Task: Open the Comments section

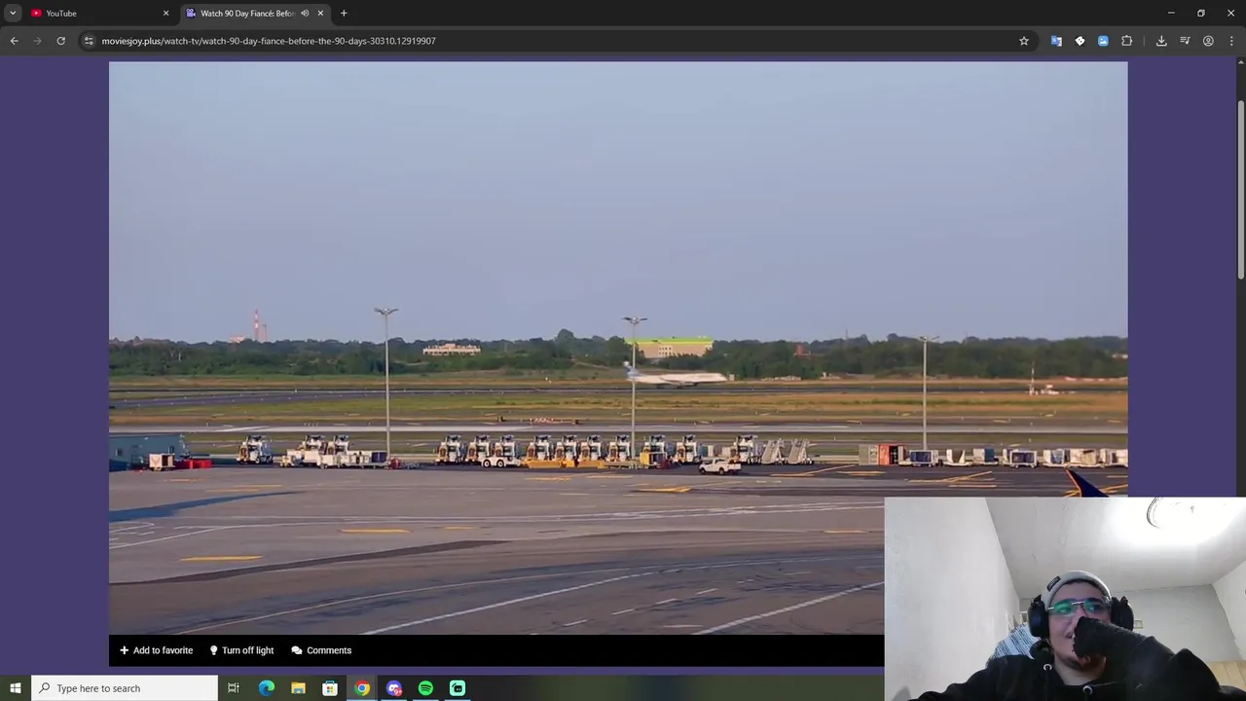Action: pyautogui.click(x=321, y=650)
